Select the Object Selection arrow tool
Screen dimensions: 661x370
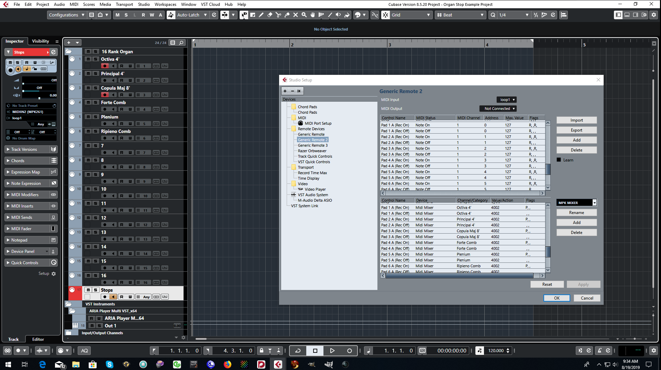click(244, 15)
